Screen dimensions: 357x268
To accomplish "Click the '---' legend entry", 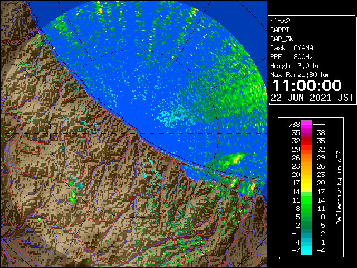I will click(x=319, y=125).
